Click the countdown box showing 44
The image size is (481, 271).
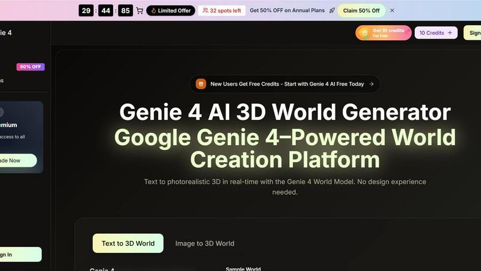[x=106, y=10]
